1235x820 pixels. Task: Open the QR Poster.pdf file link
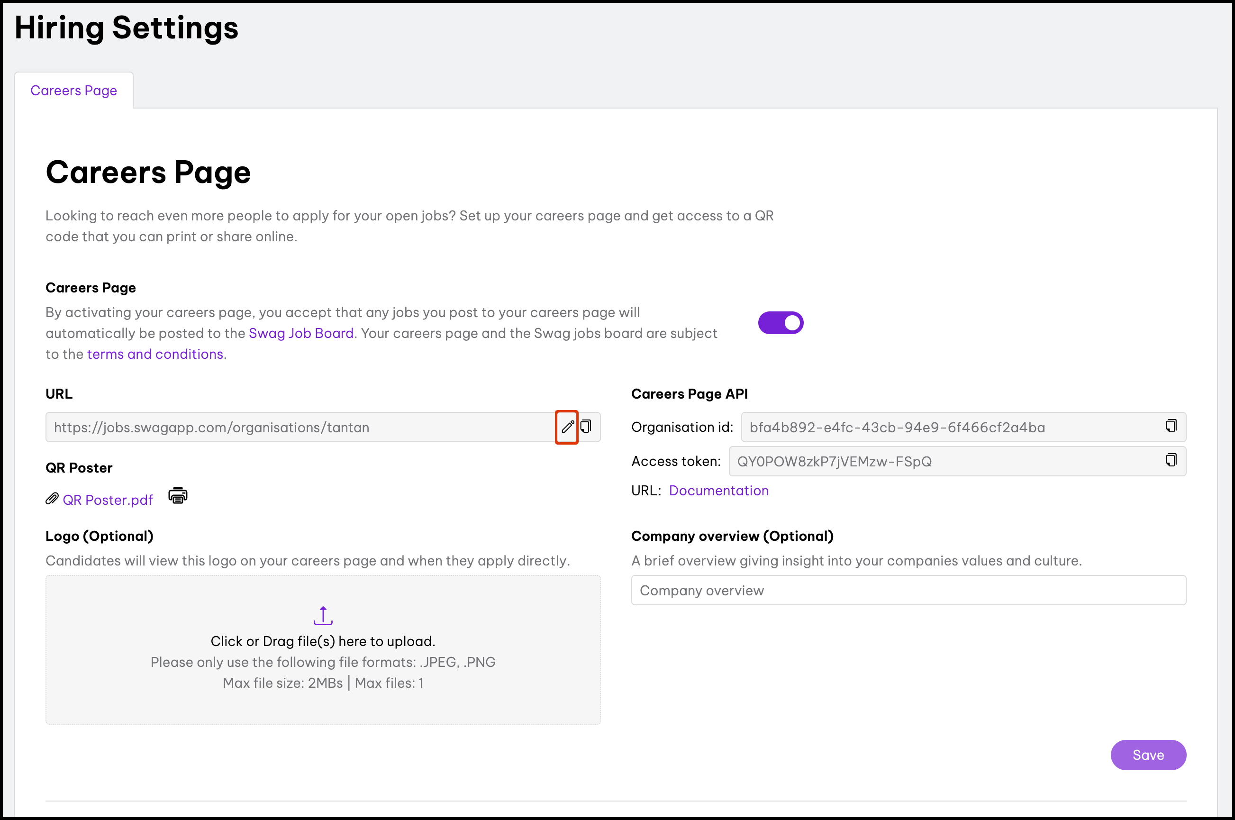(x=108, y=500)
